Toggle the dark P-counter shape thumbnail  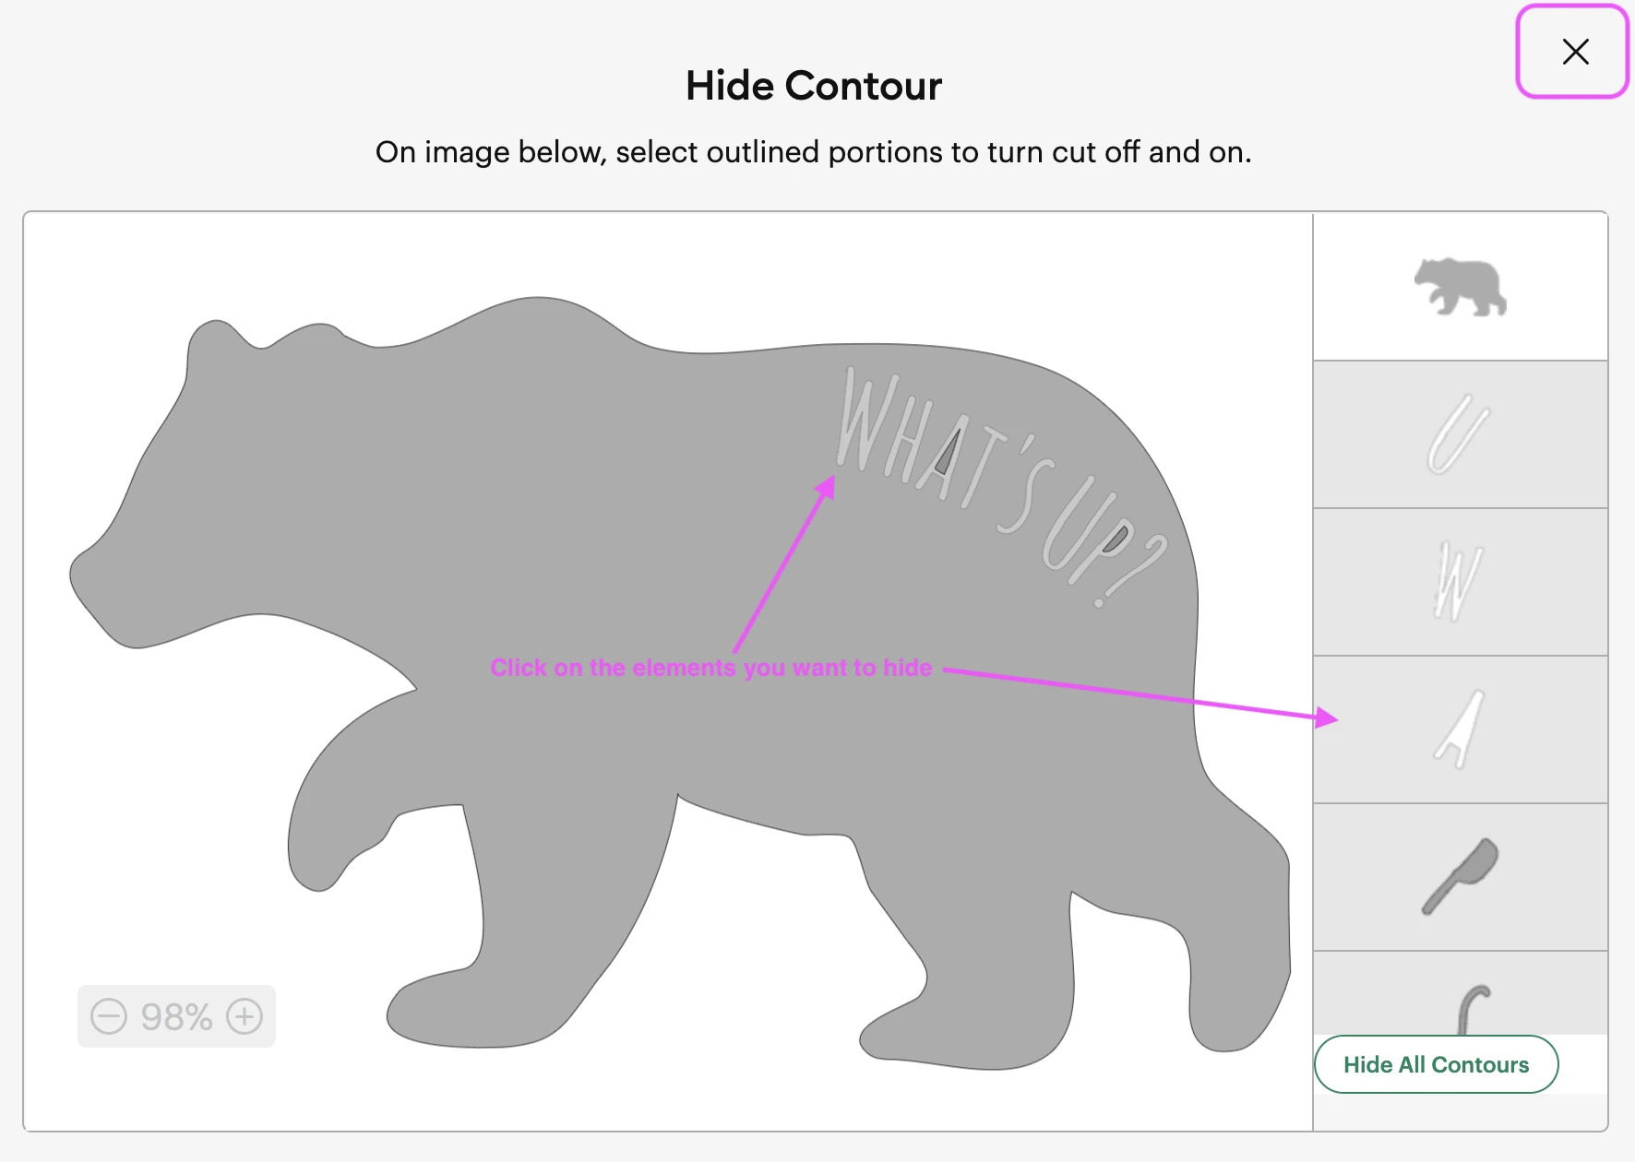pos(1460,877)
